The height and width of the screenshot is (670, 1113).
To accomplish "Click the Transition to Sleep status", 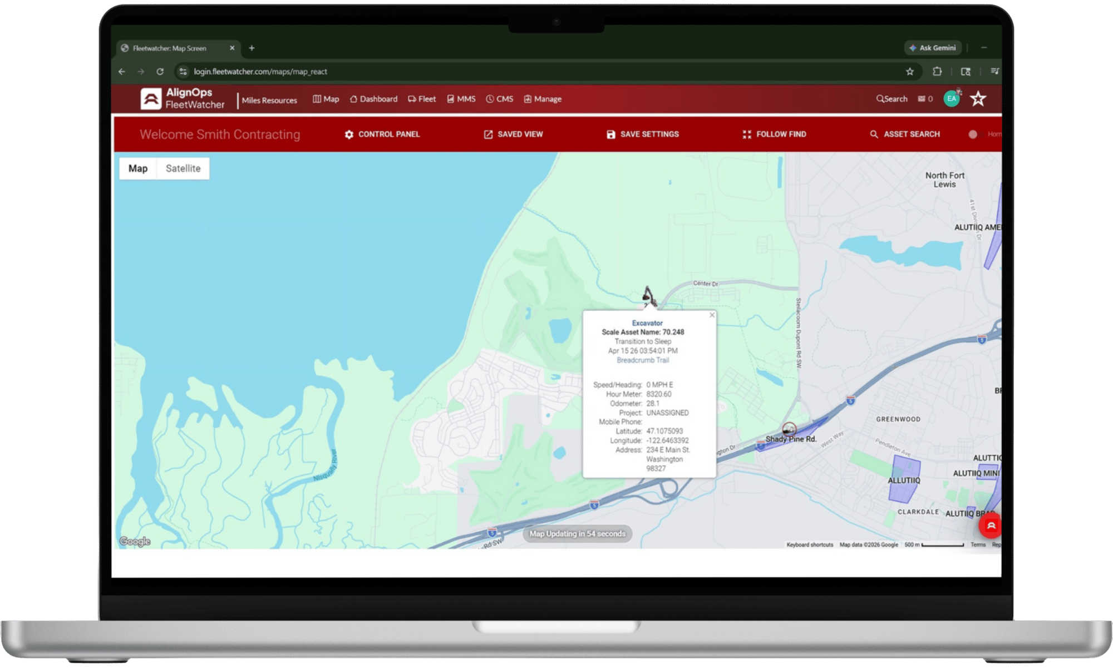I will [x=643, y=342].
